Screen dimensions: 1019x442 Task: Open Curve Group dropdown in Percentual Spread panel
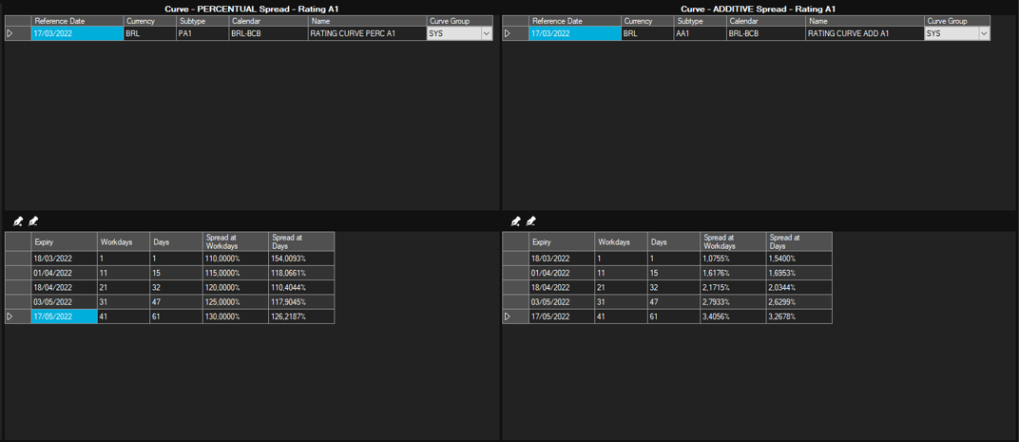click(486, 34)
